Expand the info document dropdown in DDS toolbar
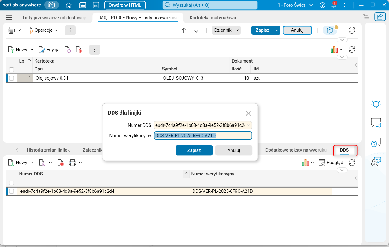389x247 pixels. click(50, 163)
